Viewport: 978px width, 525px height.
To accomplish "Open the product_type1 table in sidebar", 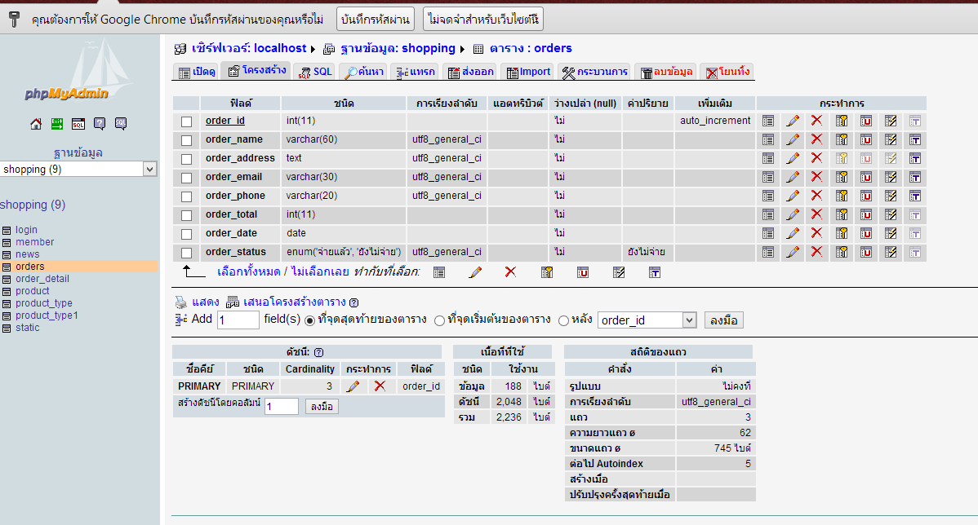I will pos(47,315).
